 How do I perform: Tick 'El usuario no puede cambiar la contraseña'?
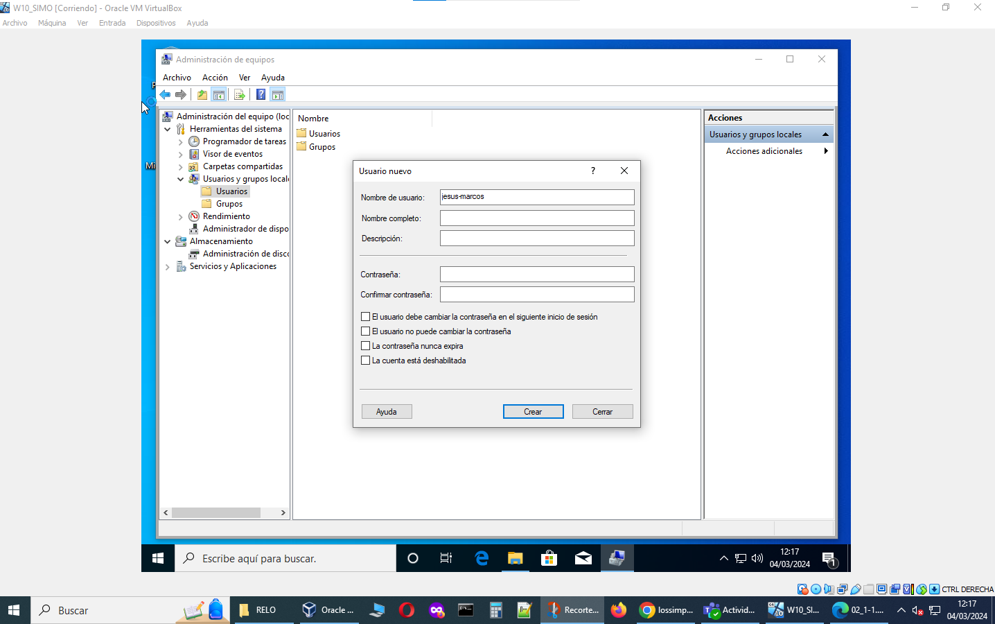366,331
